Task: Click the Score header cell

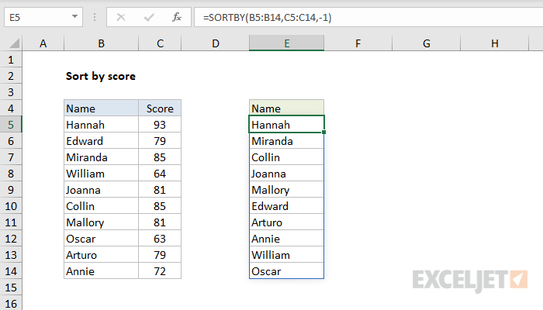Action: [159, 109]
